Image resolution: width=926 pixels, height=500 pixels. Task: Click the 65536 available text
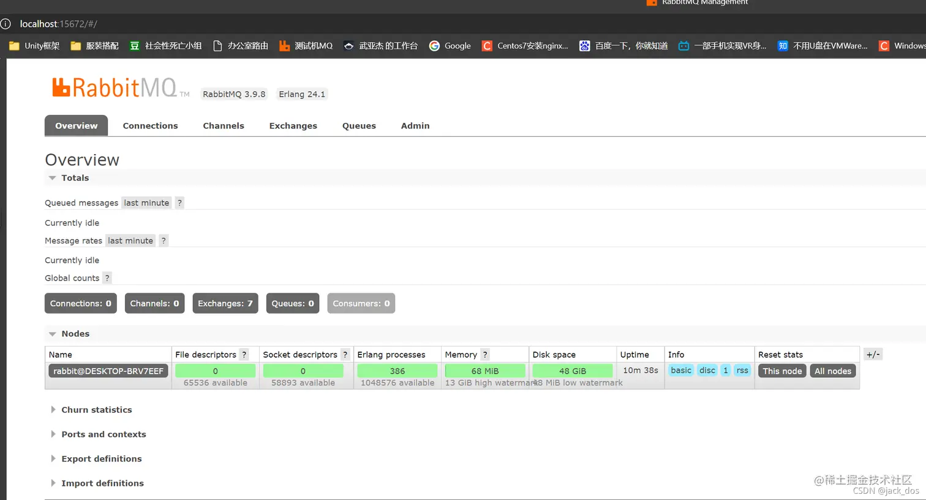point(216,383)
